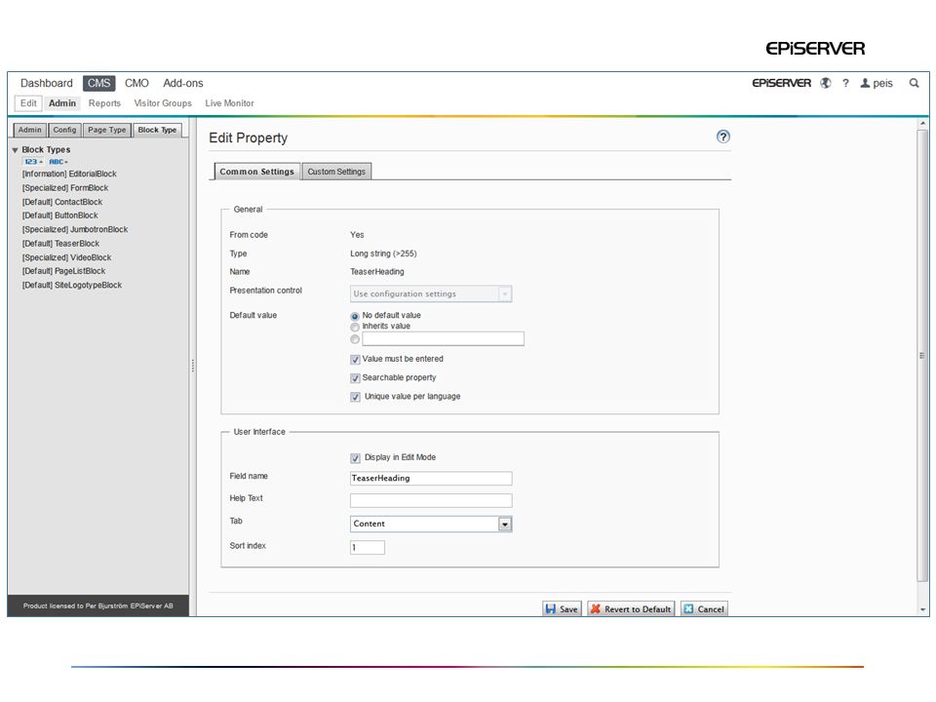
Task: Toggle Searchable property checkbox
Action: pyautogui.click(x=355, y=378)
